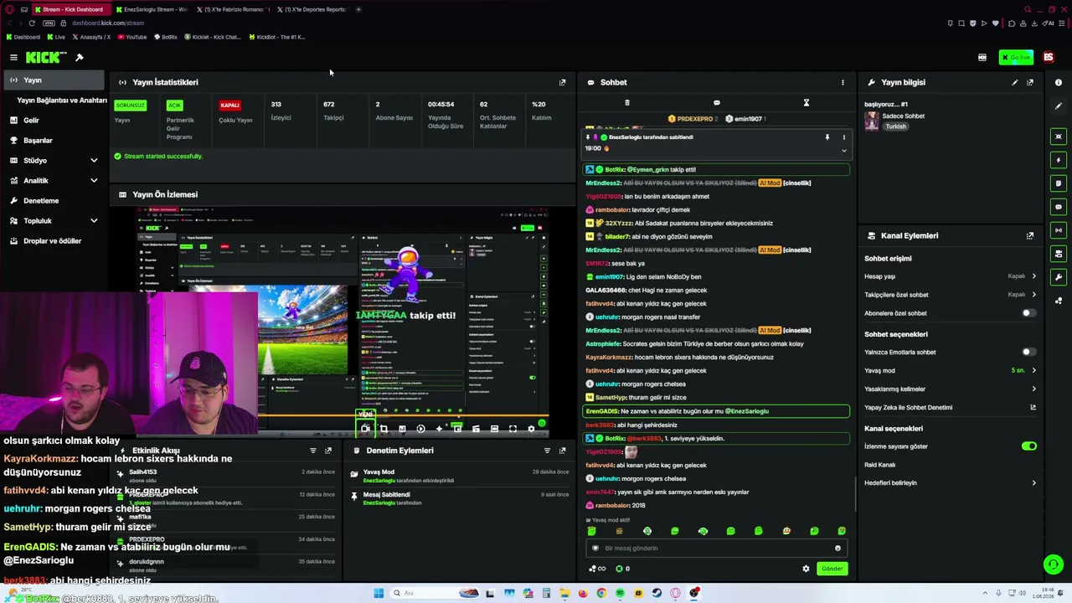Screen dimensions: 1072x603
Task: Click the browser address bar
Action: (x=502, y=23)
